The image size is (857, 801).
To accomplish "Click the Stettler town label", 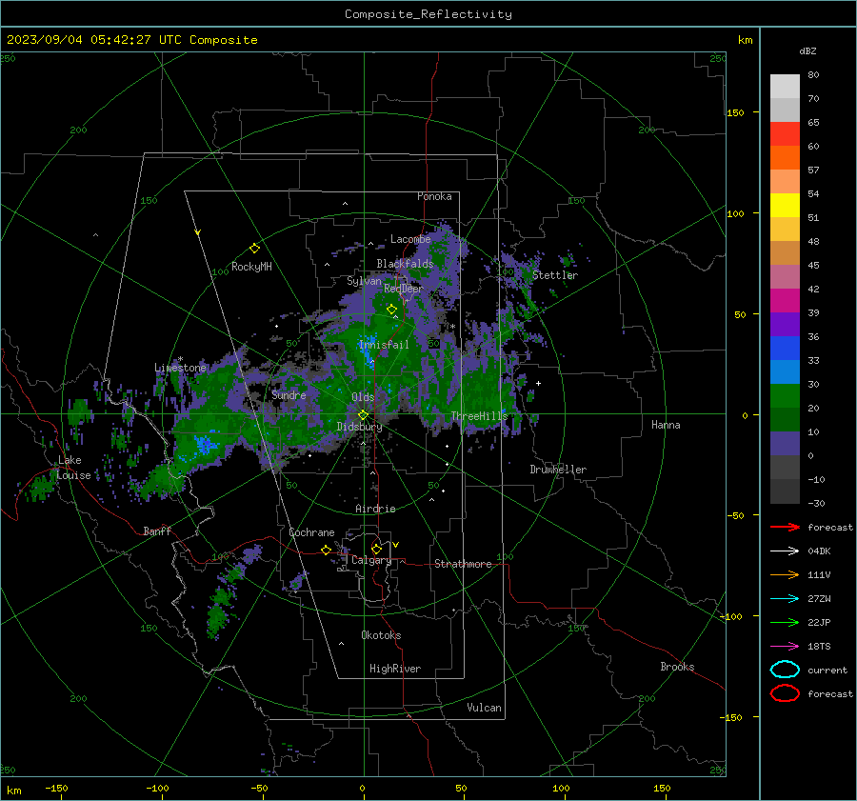I will pyautogui.click(x=555, y=275).
